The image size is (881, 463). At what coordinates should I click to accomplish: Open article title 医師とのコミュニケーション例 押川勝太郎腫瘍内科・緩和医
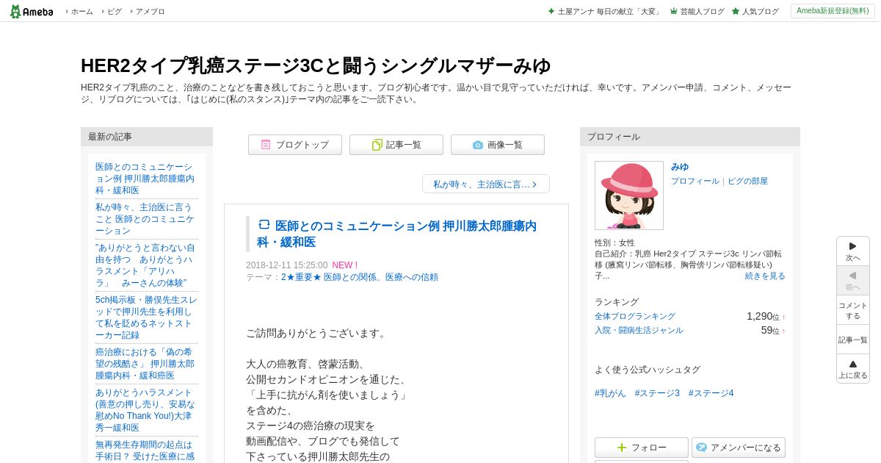396,234
